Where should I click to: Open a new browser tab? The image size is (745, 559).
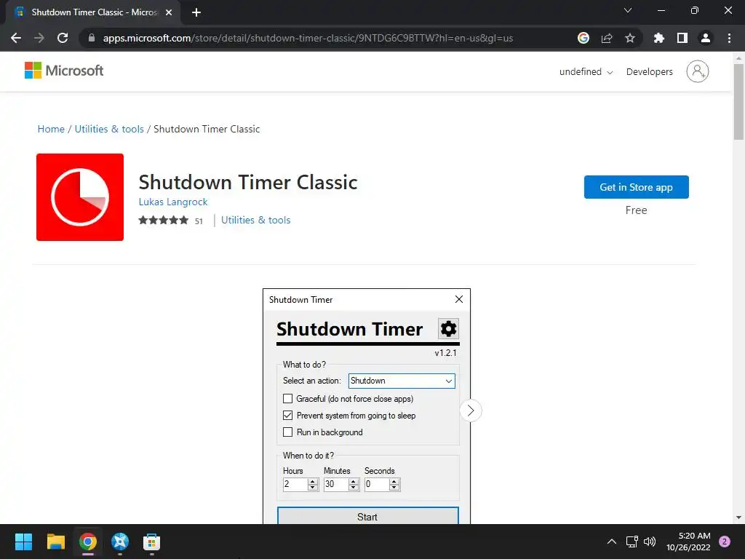pyautogui.click(x=196, y=12)
